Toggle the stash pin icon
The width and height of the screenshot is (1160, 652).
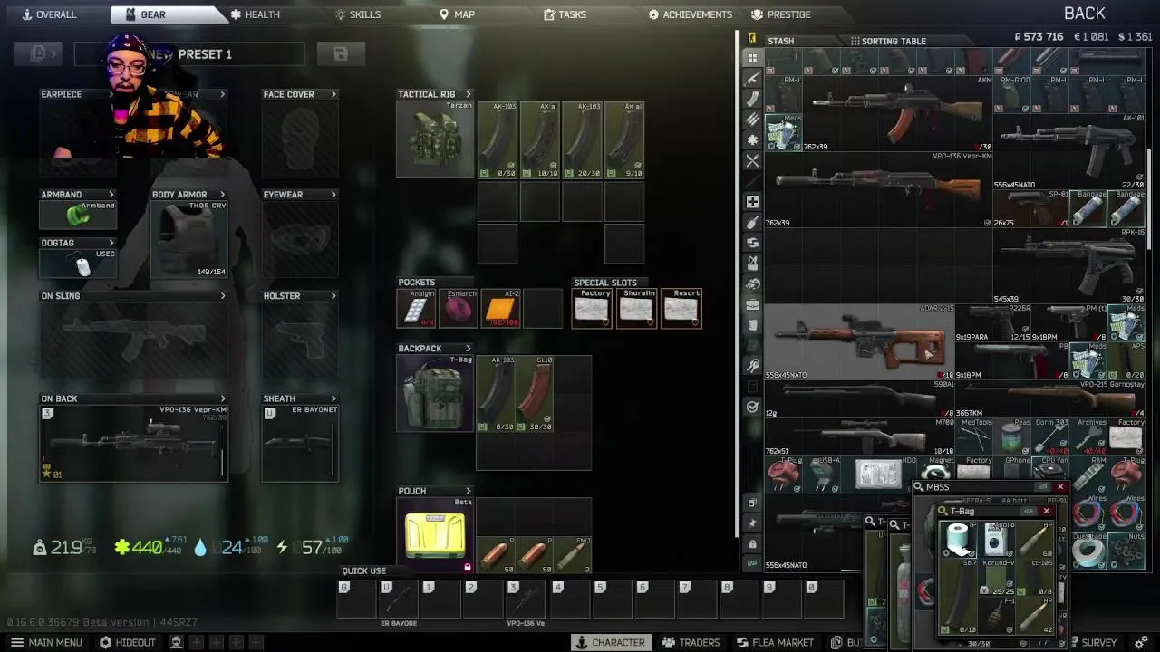pos(752,523)
